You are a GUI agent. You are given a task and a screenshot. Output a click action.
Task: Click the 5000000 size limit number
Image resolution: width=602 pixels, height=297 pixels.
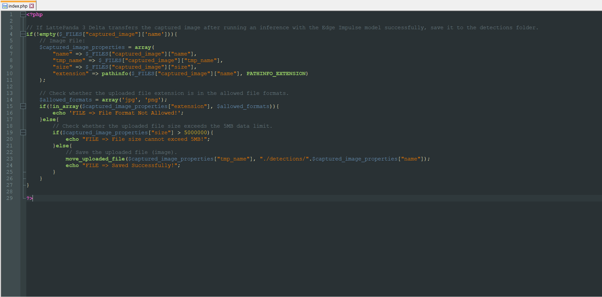tap(196, 133)
